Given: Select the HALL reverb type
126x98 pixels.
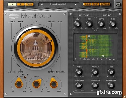Looking at the screenshot, I should pyautogui.click(x=60, y=22).
